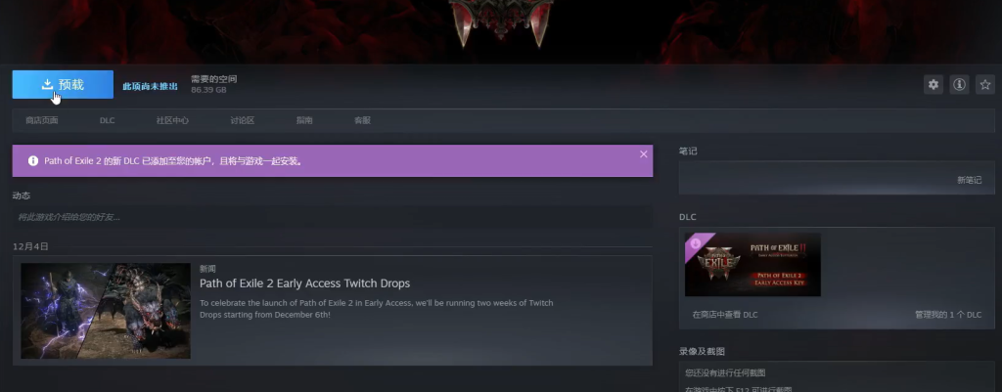This screenshot has height=392, width=1002.
Task: Click the info icon in DLC banner
Action: pyautogui.click(x=33, y=161)
